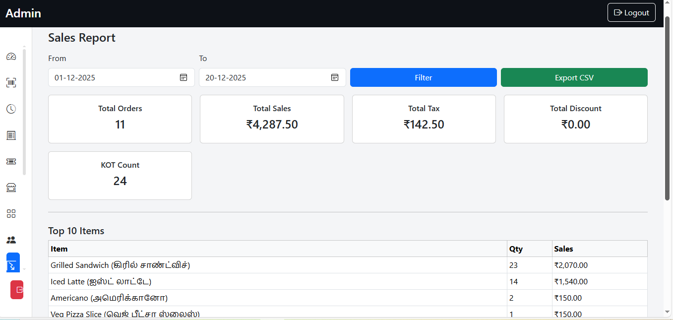Image resolution: width=673 pixels, height=320 pixels.
Task: Select the barcode scan icon in sidebar
Action: 11,83
